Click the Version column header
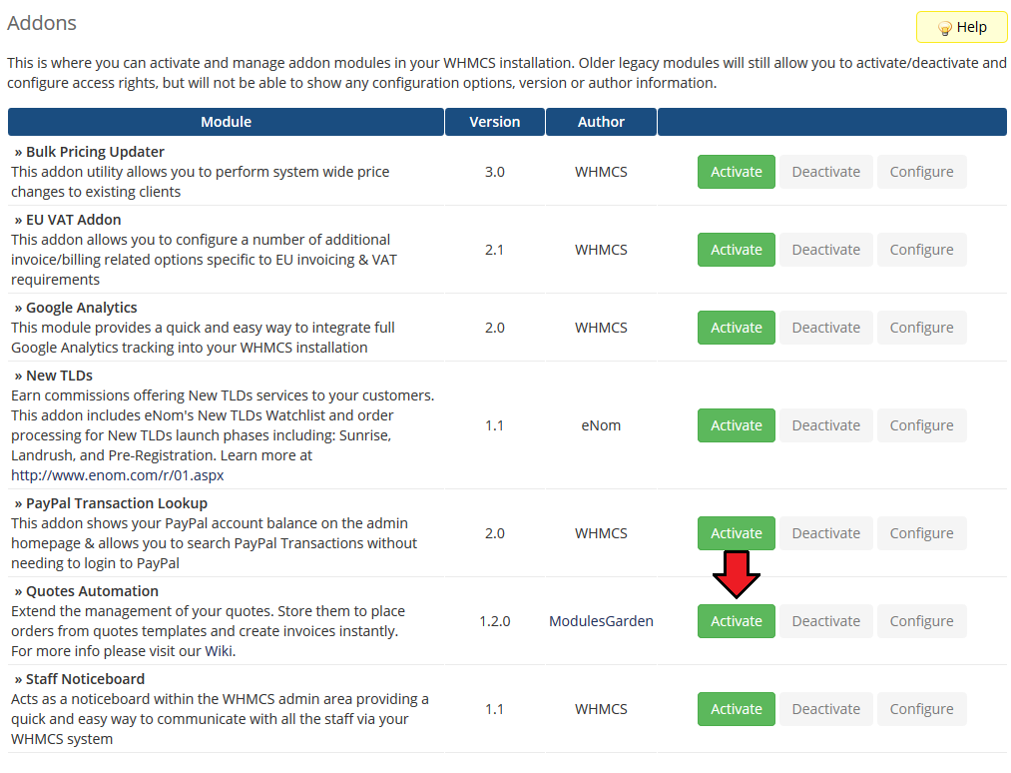This screenshot has width=1011, height=773. pyautogui.click(x=495, y=122)
